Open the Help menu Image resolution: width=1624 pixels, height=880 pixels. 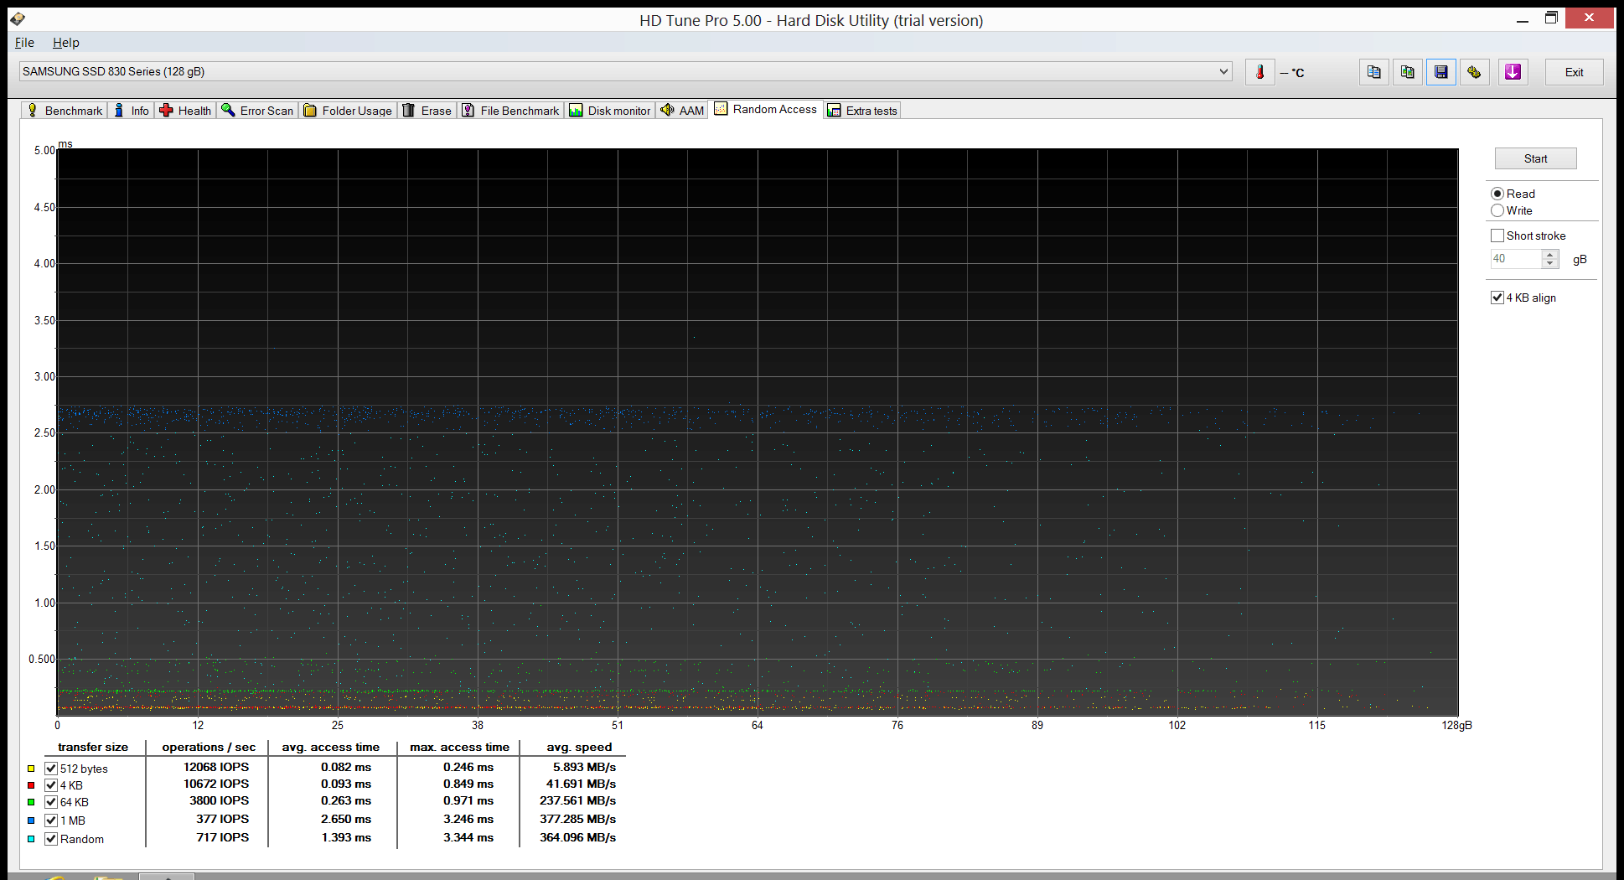click(65, 43)
